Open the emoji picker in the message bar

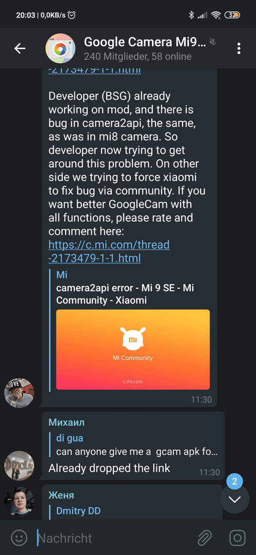click(x=19, y=538)
